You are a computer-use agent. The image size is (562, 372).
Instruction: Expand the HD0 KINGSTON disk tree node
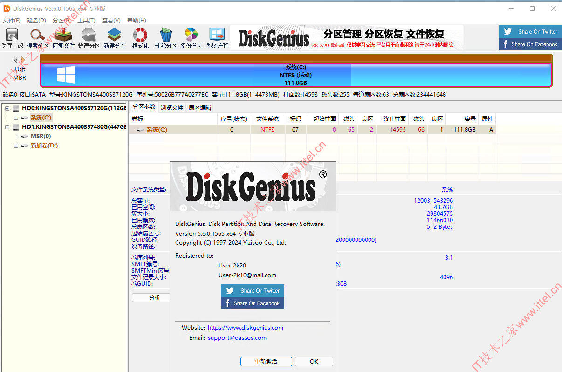[7, 108]
